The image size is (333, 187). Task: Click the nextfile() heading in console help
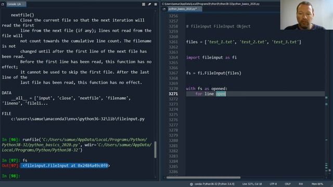coord(22,15)
